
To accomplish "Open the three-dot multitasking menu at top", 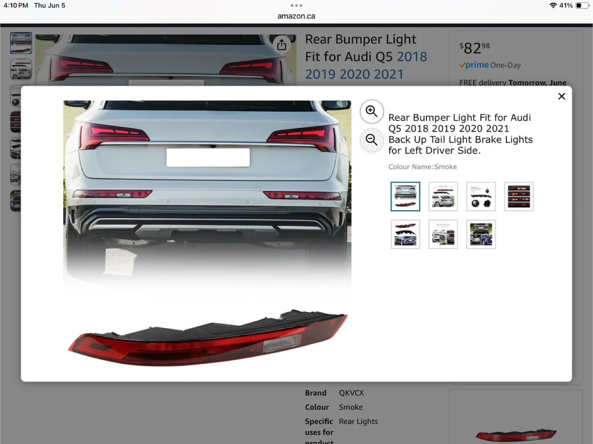I will click(296, 5).
